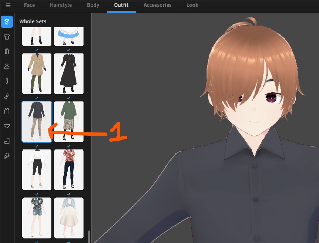This screenshot has height=243, width=319.
Task: Open the innerwear tank top category icon
Action: tap(7, 111)
